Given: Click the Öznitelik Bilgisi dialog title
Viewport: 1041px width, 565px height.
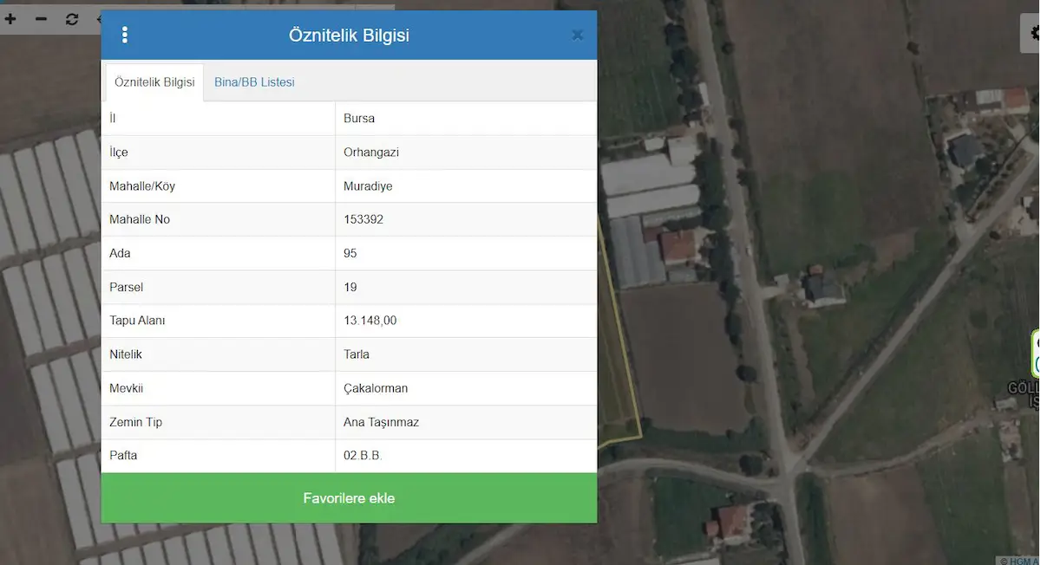Looking at the screenshot, I should pos(349,36).
